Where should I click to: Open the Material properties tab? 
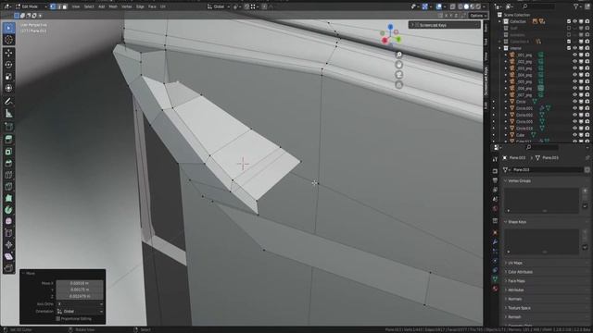tap(495, 289)
